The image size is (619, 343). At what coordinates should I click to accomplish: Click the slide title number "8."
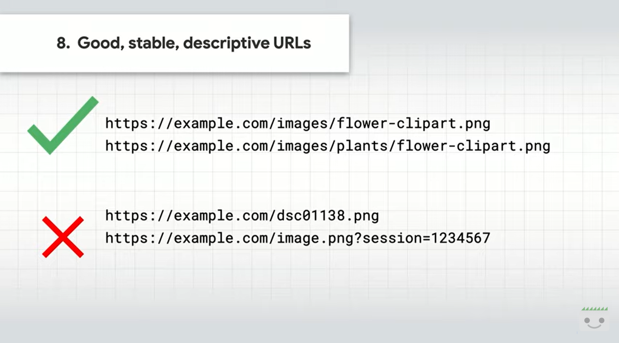63,43
